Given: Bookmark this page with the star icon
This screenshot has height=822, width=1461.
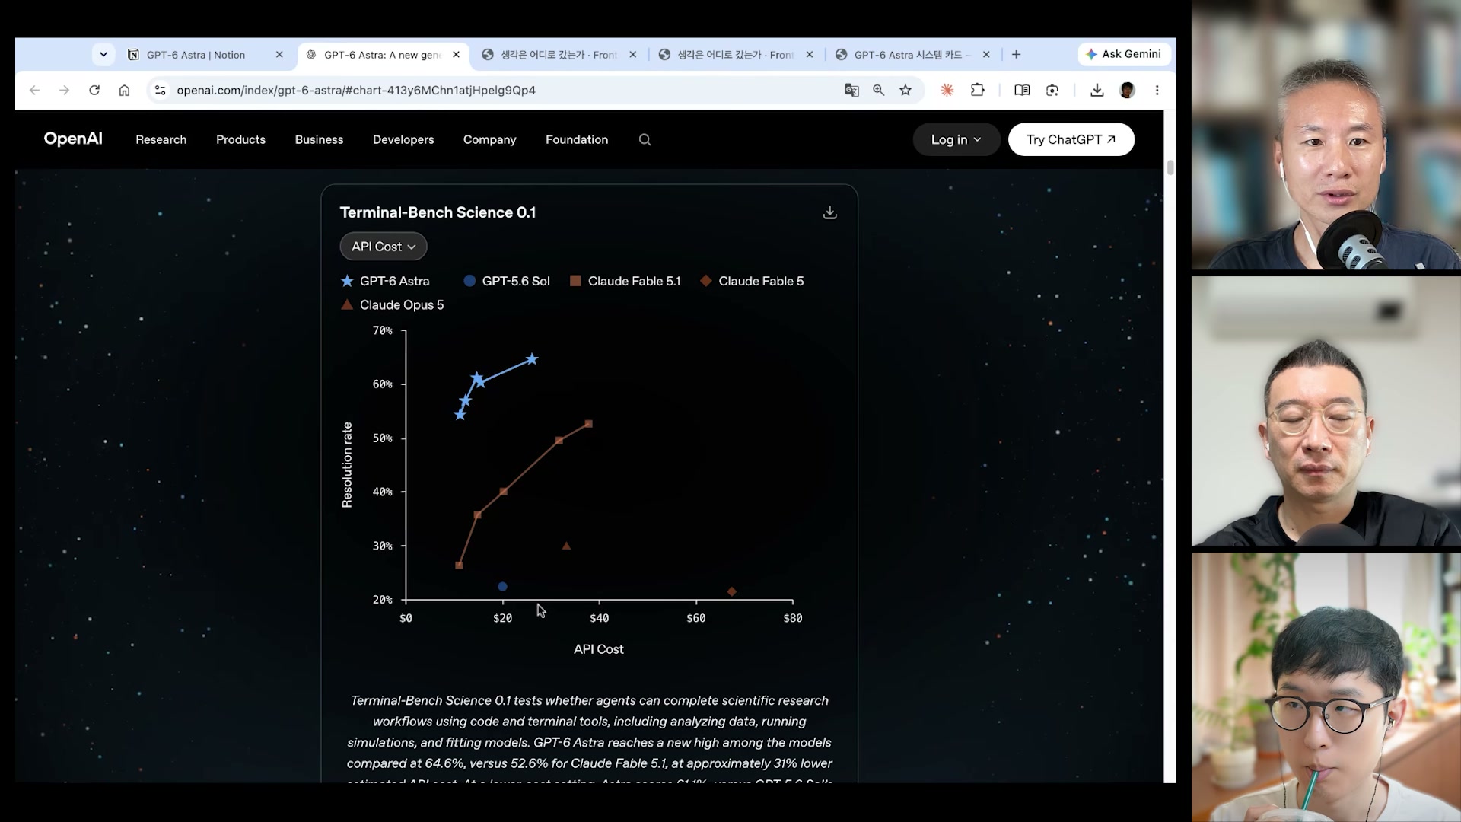Looking at the screenshot, I should click(x=906, y=90).
